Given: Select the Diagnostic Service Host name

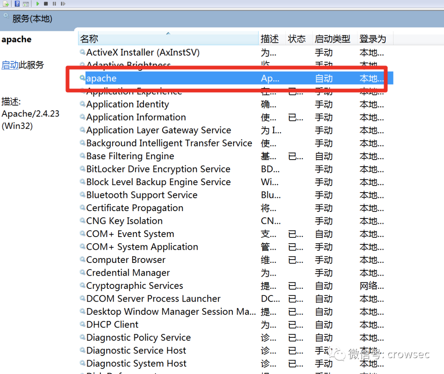Looking at the screenshot, I should click(136, 351).
